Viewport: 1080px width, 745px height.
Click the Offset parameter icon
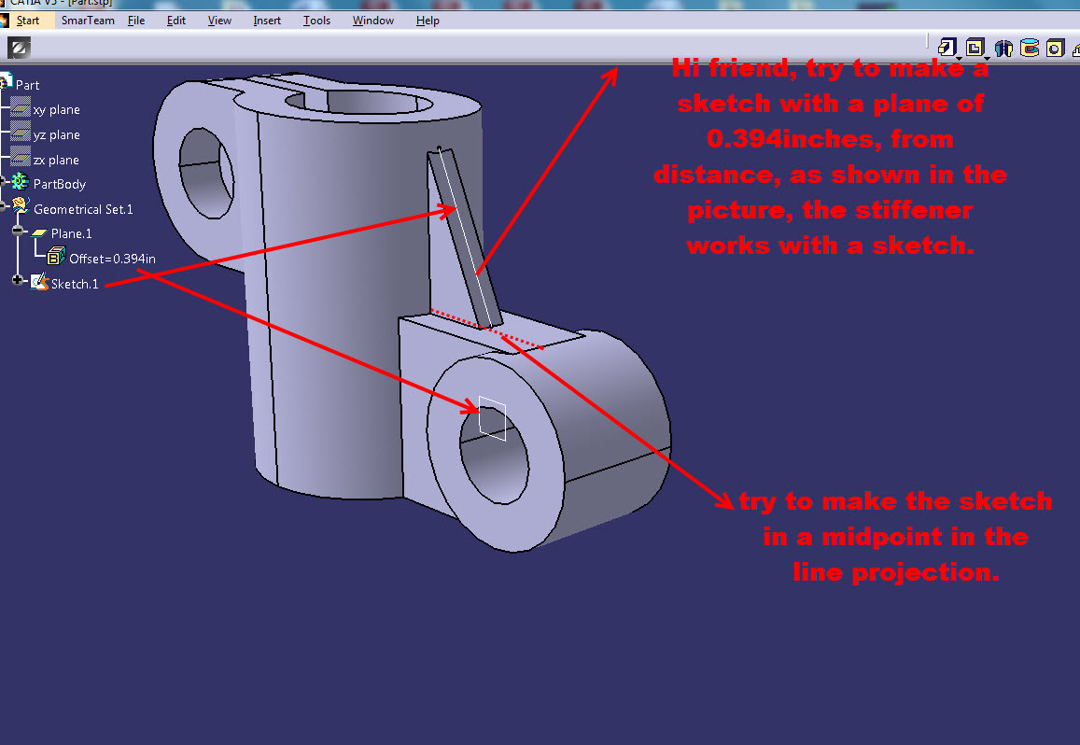pyautogui.click(x=57, y=257)
